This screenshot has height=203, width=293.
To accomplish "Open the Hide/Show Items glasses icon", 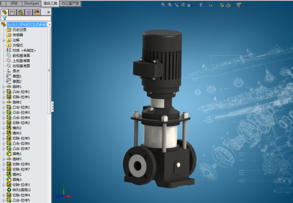I will 210,5.
